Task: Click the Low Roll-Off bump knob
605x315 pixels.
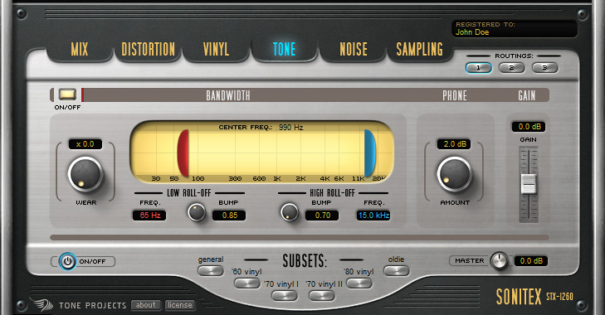Action: [197, 212]
